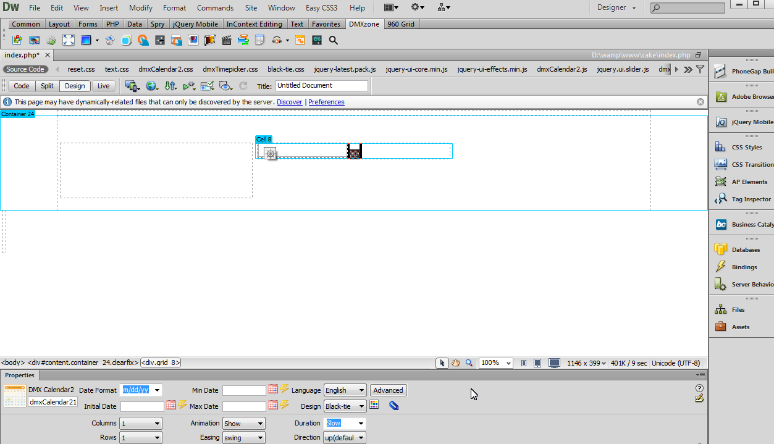The height and width of the screenshot is (444, 774).
Task: Open Rows dropdown
Action: (141, 438)
